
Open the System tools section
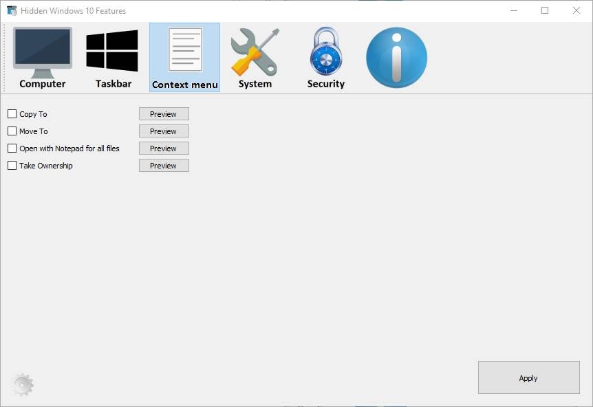coord(255,58)
